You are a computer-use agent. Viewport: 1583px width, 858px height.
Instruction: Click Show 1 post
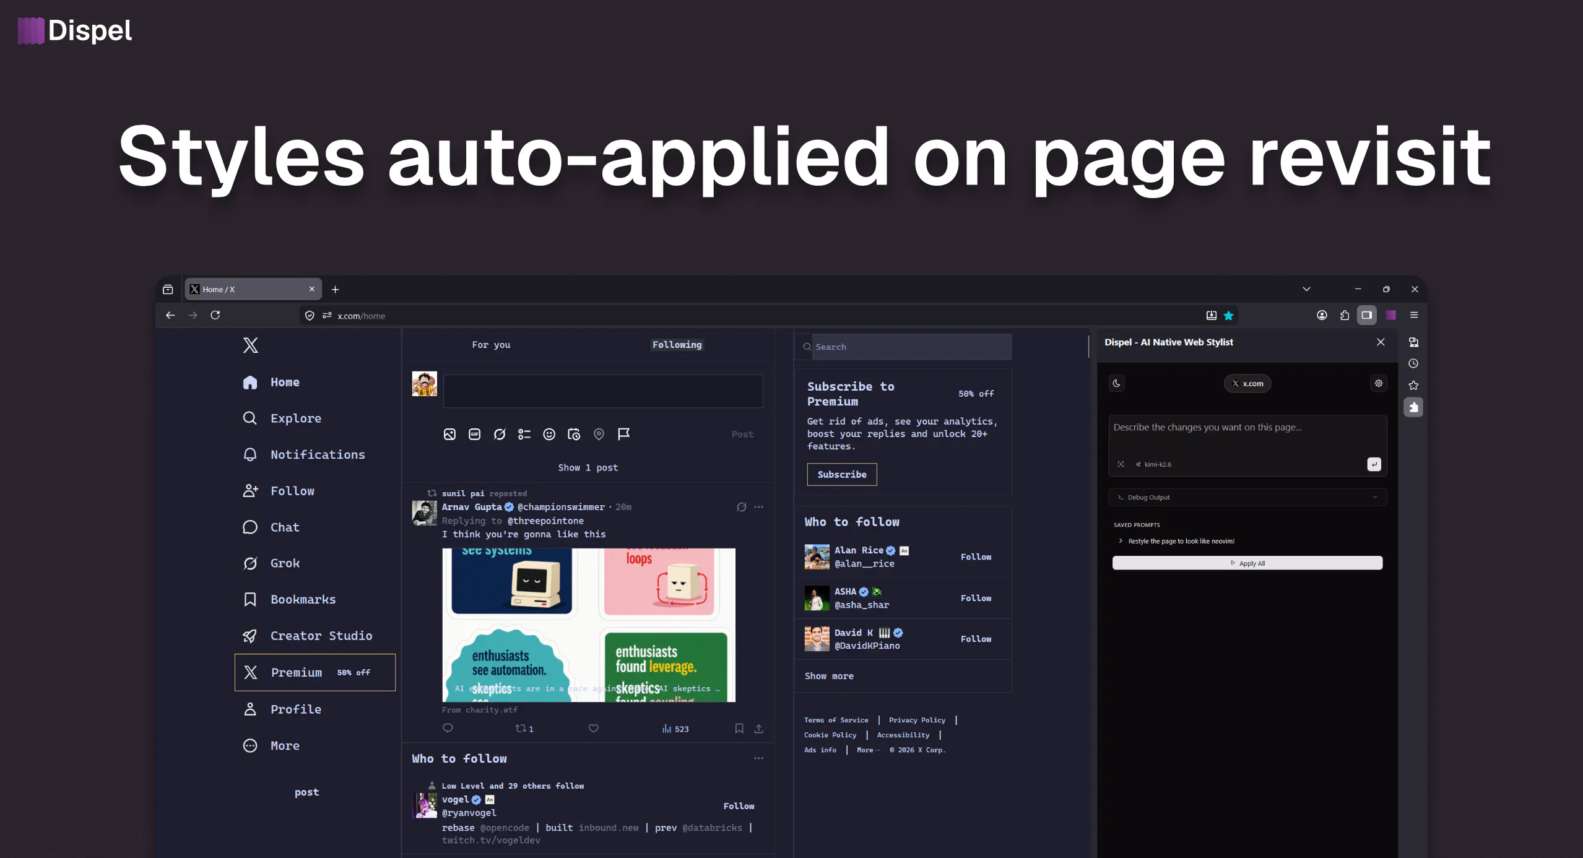point(588,468)
